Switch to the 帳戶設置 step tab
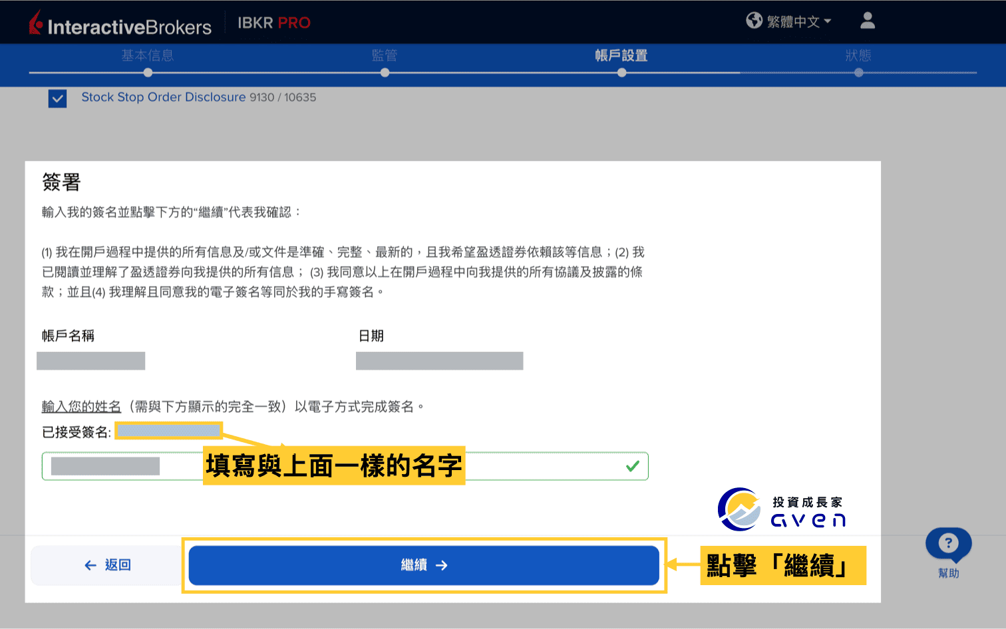1006x629 pixels. coord(621,57)
